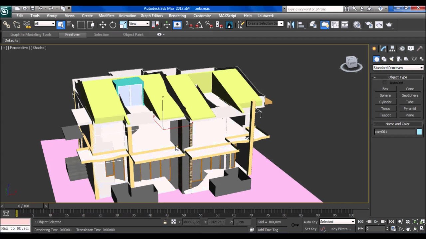
Task: Open the Material Editor
Action: [357, 25]
